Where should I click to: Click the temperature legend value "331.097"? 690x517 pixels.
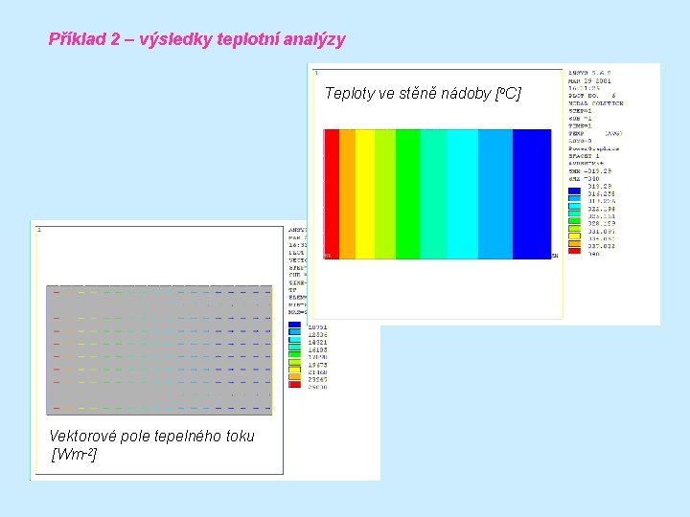[601, 232]
